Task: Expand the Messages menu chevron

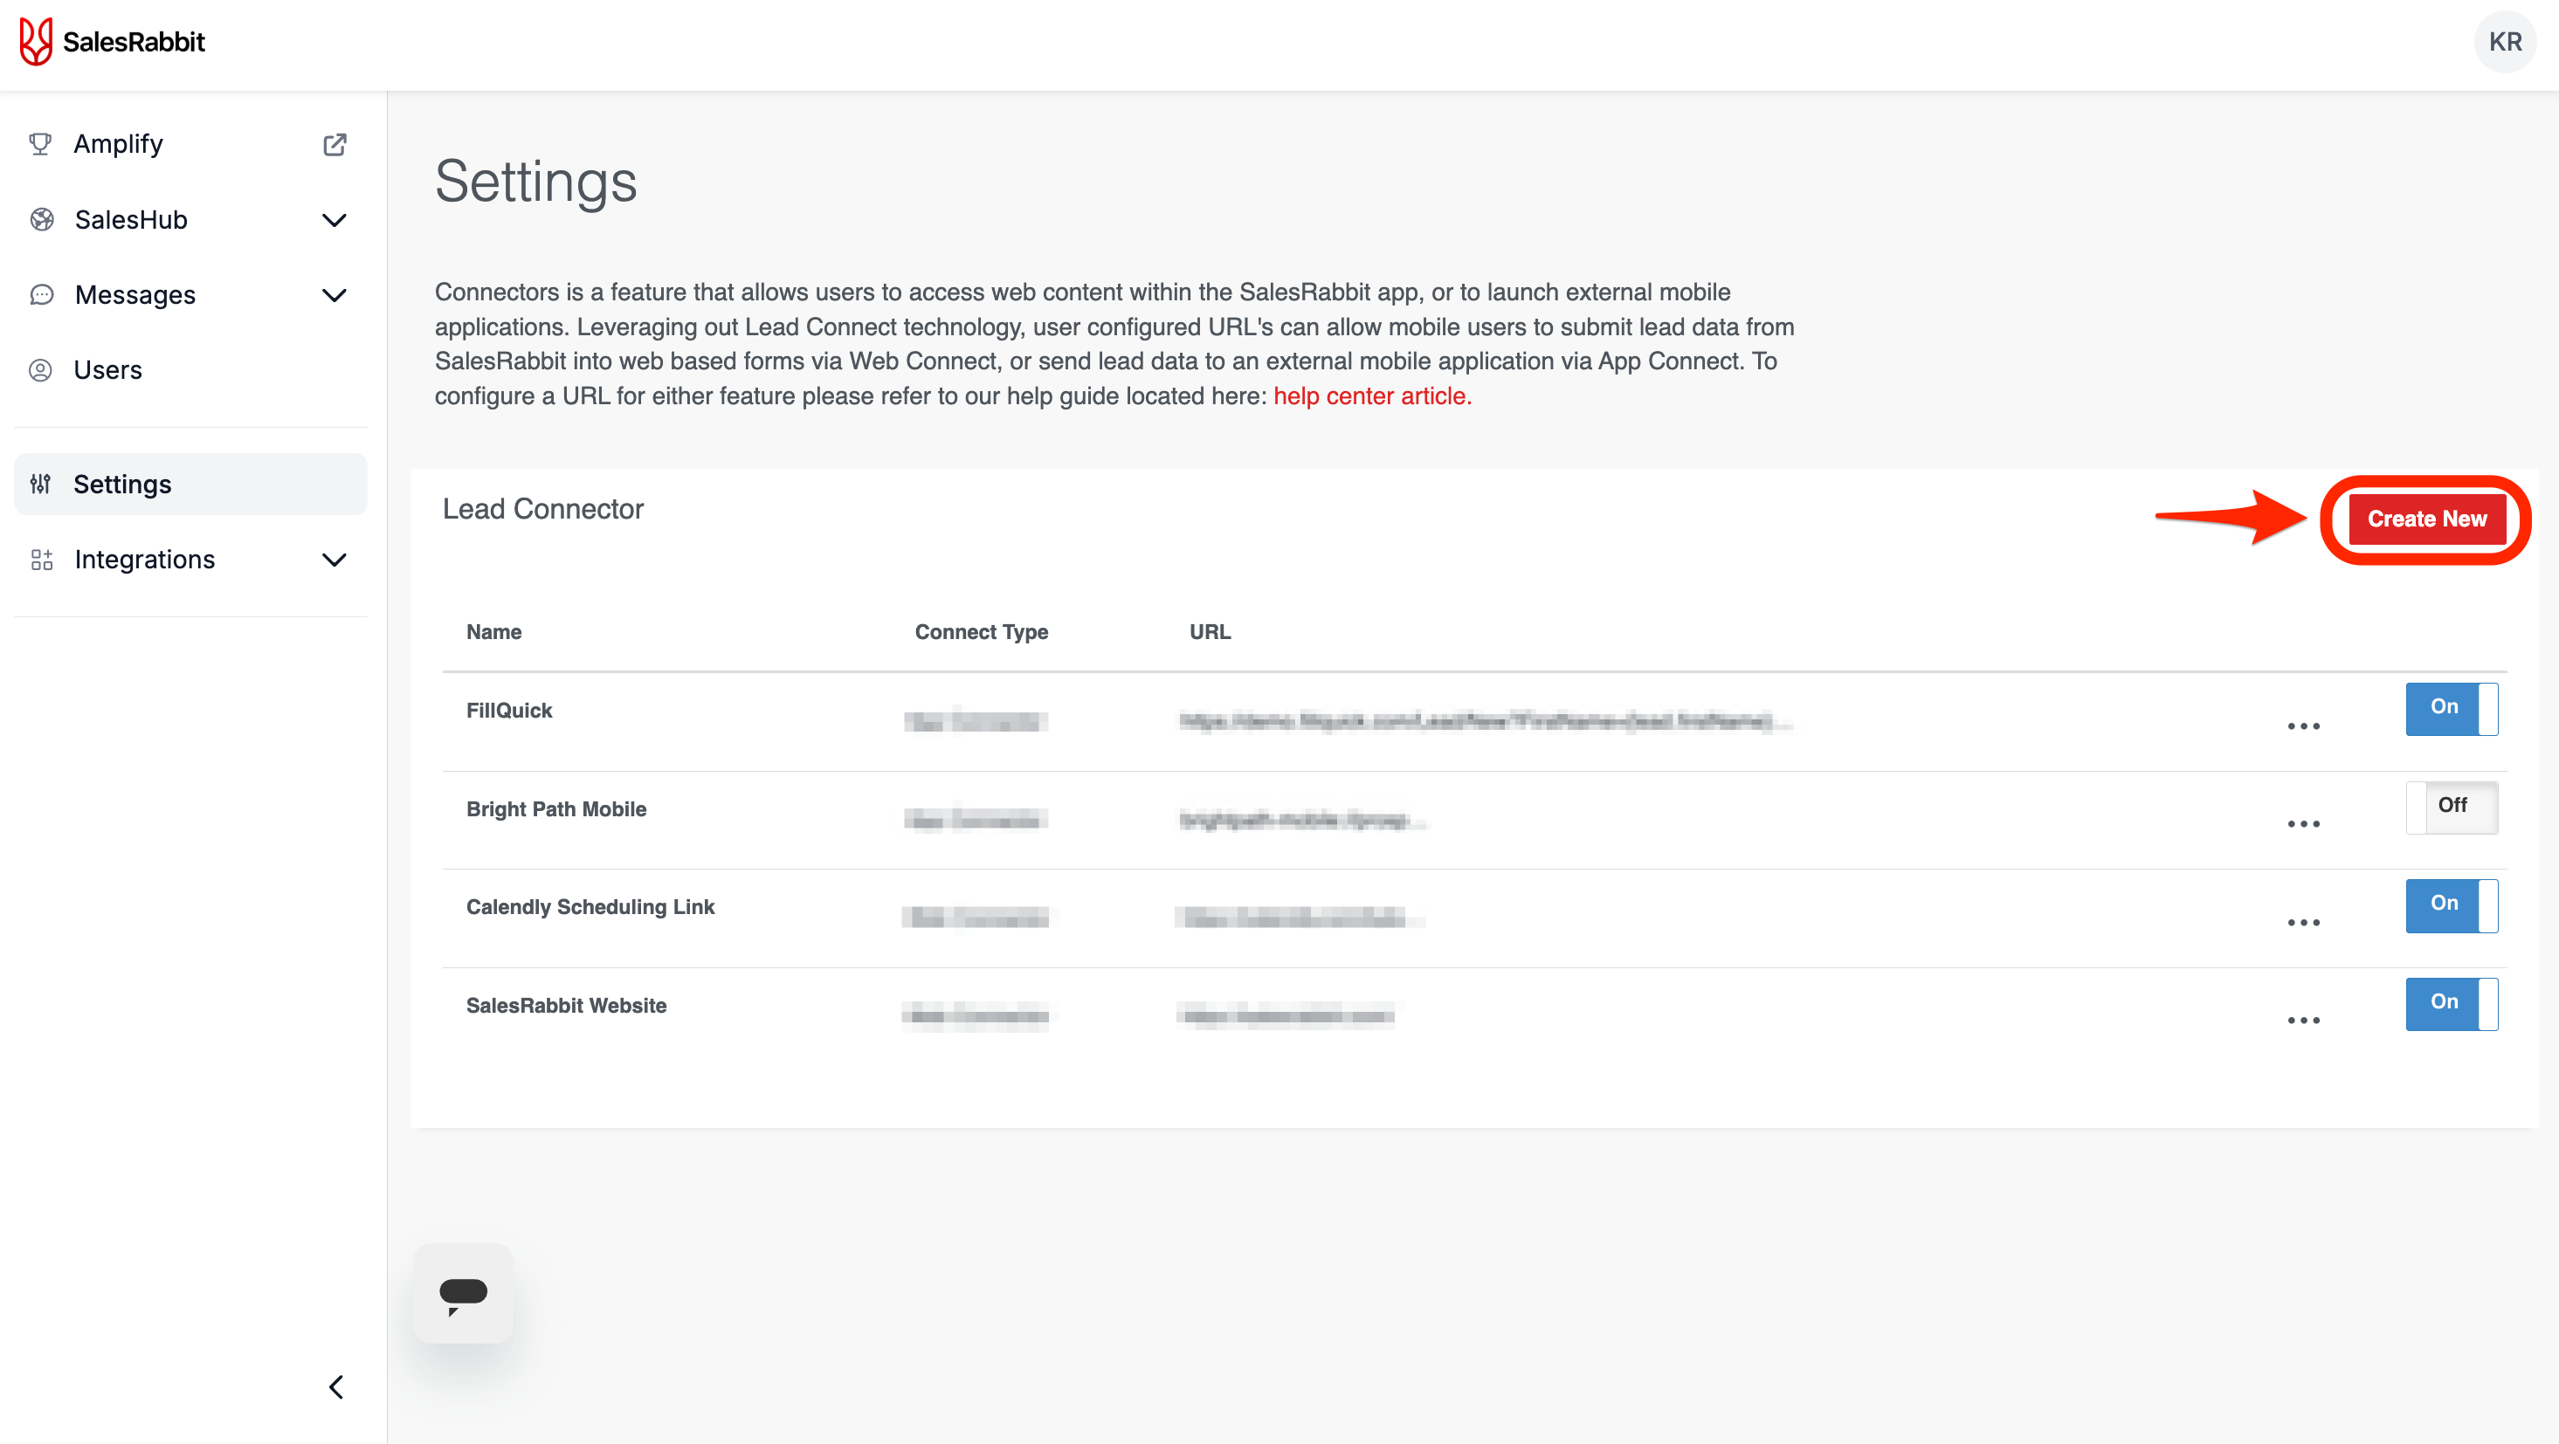Action: pos(335,295)
